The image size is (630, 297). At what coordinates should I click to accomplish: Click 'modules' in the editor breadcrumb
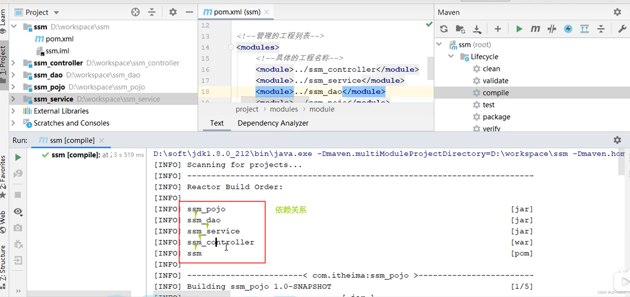[x=284, y=109]
